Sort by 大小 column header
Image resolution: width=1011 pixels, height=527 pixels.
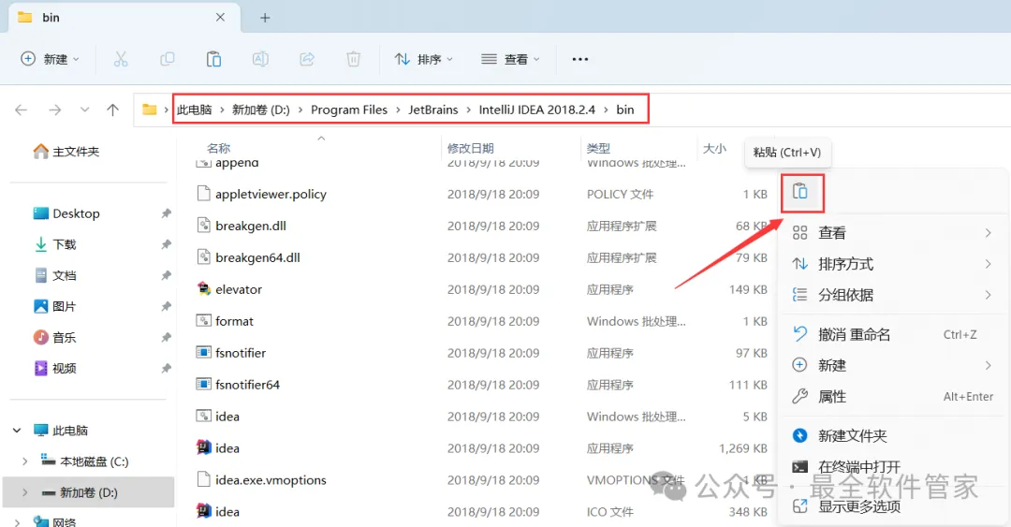point(713,148)
